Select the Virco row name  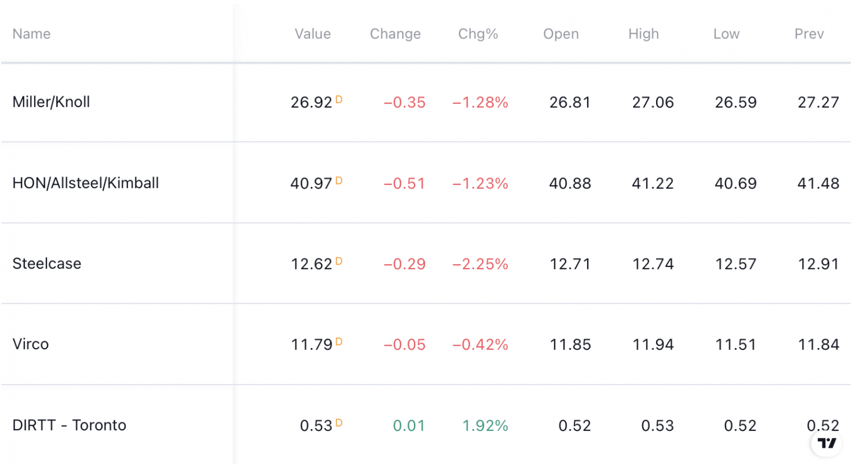(x=31, y=344)
